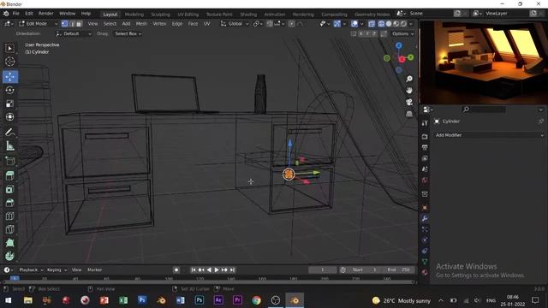Click the End frame 250 field
Image resolution: width=548 pixels, height=308 pixels.
[x=398, y=270]
